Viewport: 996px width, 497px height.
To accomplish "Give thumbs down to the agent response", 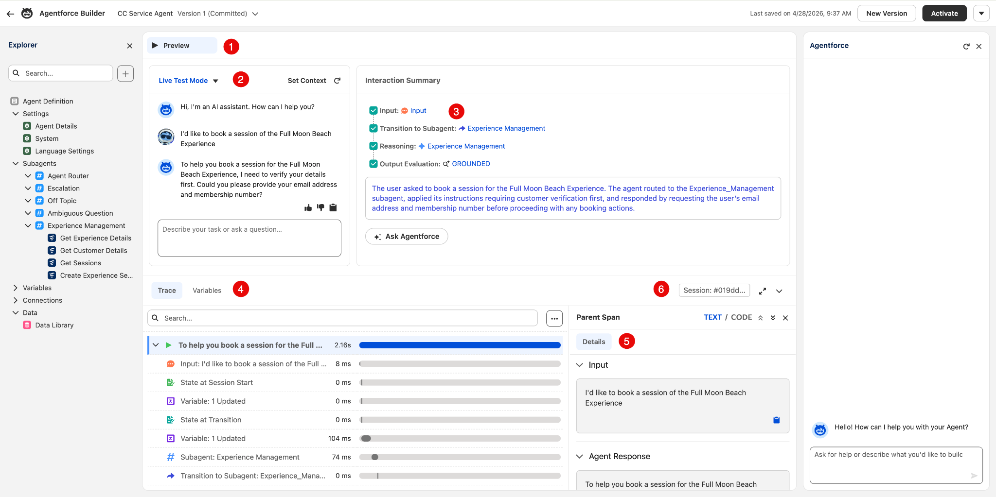I will pos(320,208).
